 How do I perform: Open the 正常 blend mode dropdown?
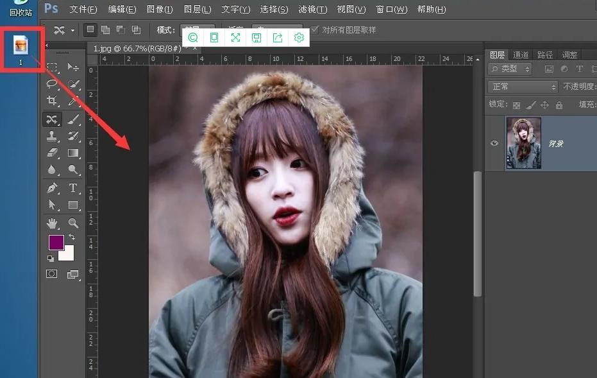(x=522, y=85)
